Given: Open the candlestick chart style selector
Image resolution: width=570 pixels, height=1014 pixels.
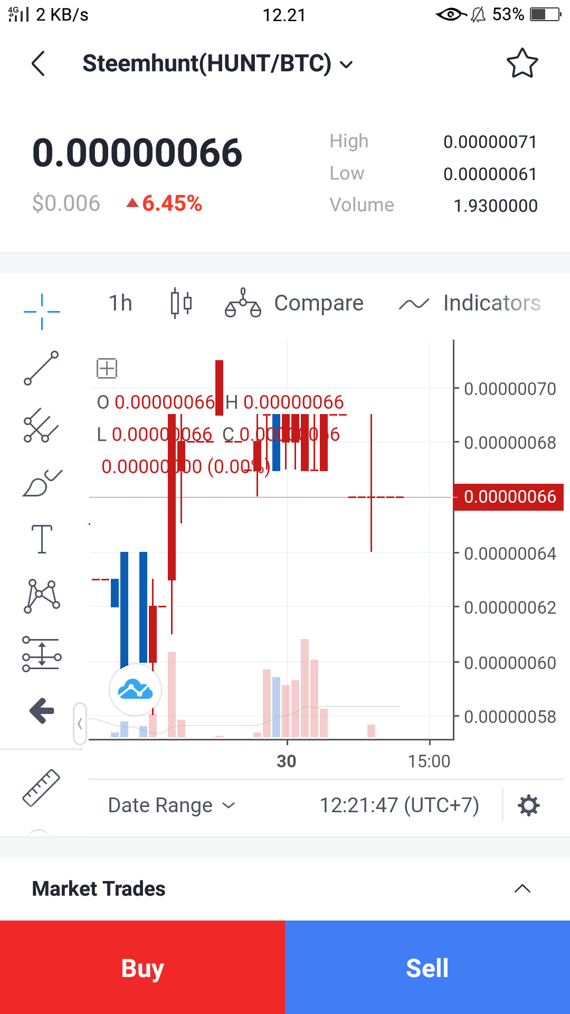Looking at the screenshot, I should pos(181,303).
